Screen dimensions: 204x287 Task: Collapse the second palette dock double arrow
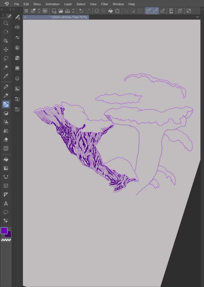[x=14, y=9]
